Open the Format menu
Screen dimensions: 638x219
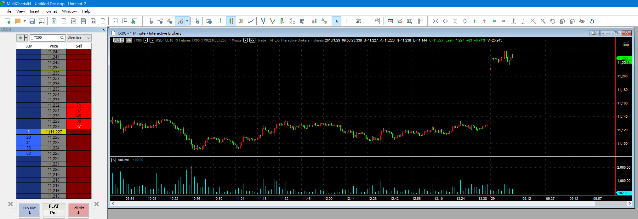51,11
